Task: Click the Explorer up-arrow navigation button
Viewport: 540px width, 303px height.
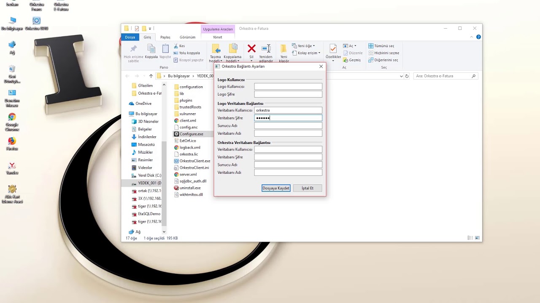Action: tap(151, 76)
